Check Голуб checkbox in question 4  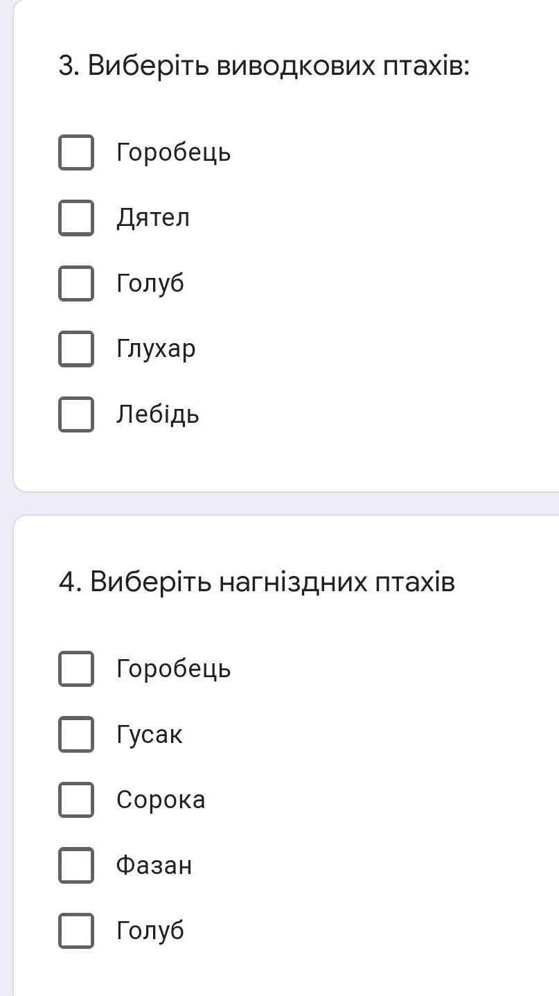tap(76, 930)
